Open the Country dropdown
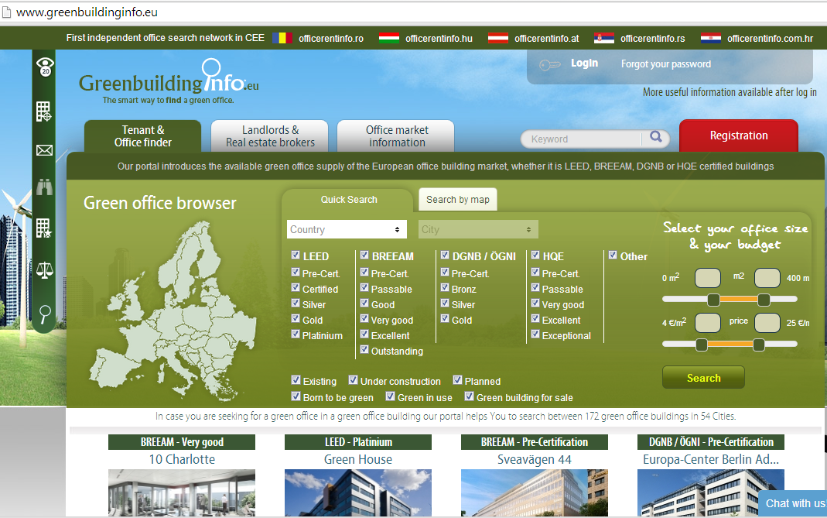Screen dimensions: 827x518 (x=347, y=229)
